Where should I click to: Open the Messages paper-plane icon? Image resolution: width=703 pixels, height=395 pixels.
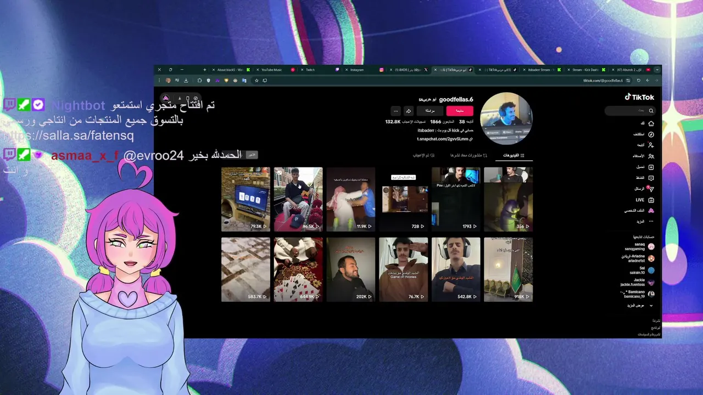651,189
